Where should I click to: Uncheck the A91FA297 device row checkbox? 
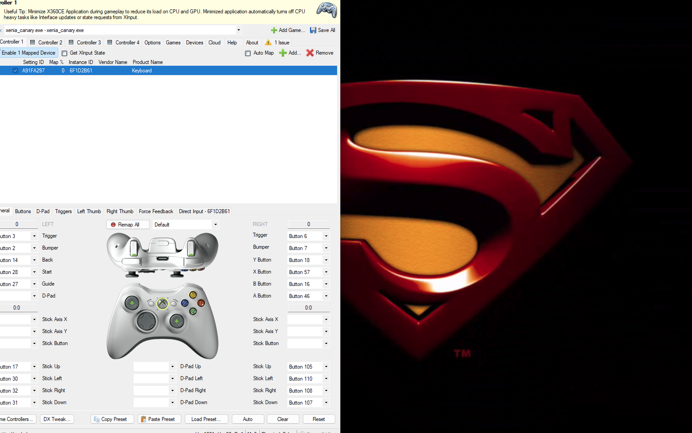[15, 71]
